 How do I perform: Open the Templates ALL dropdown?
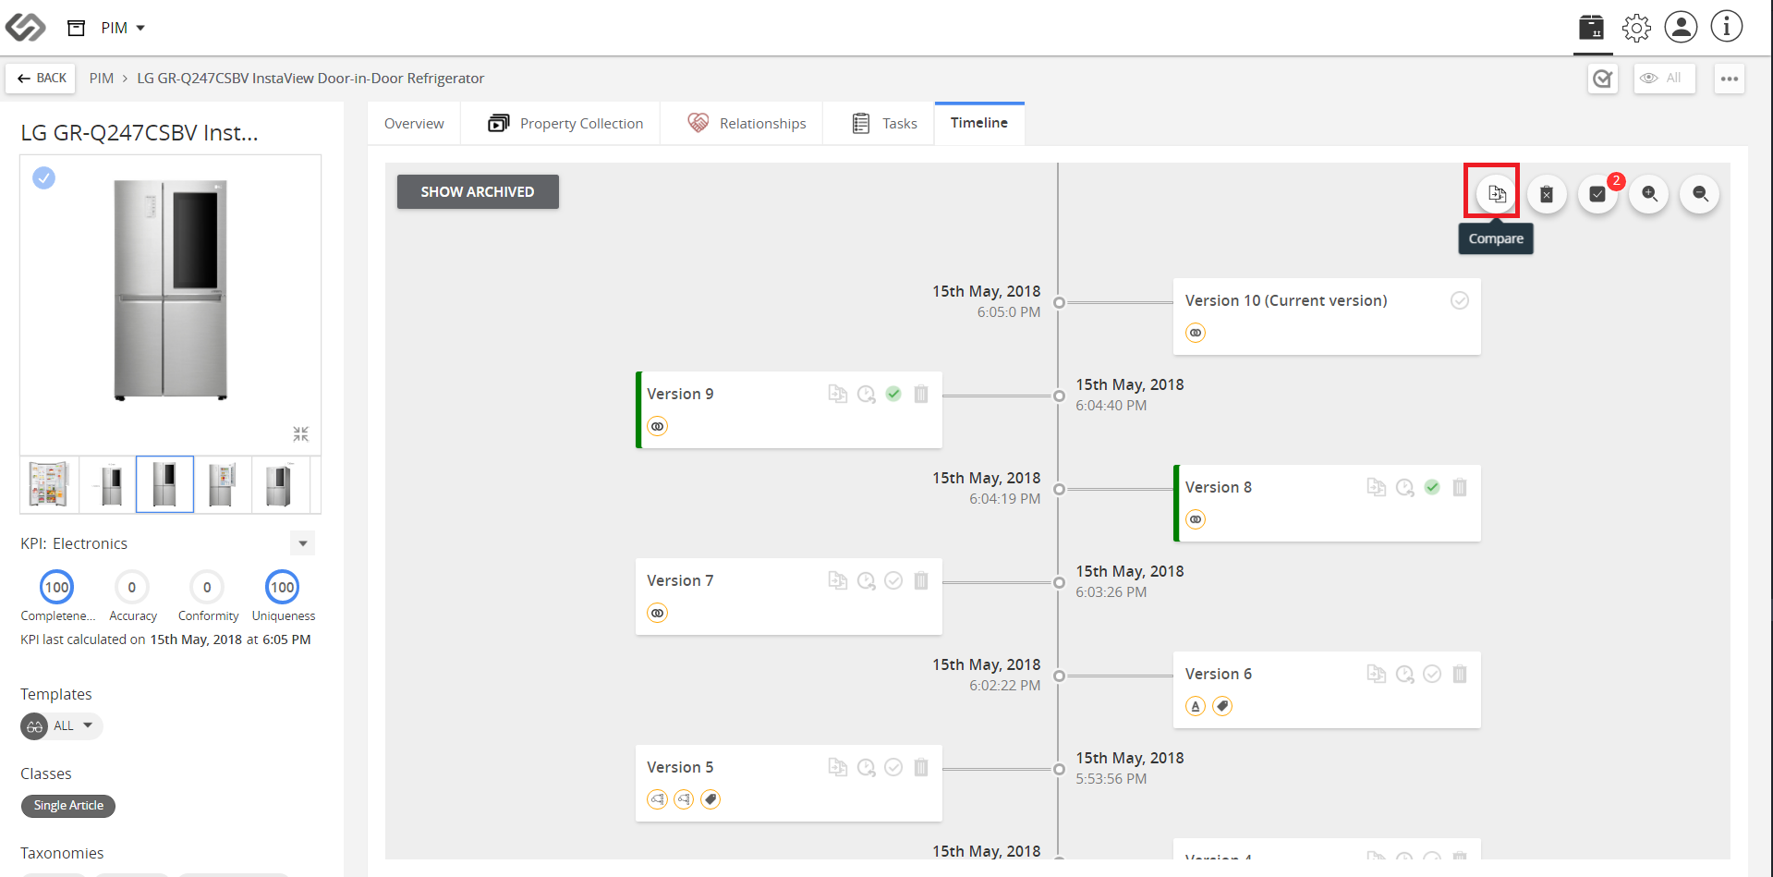pos(62,726)
